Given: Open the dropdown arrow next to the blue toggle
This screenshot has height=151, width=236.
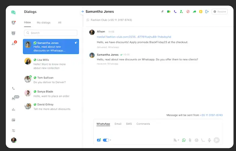Looking at the screenshot, I should 111,140.
